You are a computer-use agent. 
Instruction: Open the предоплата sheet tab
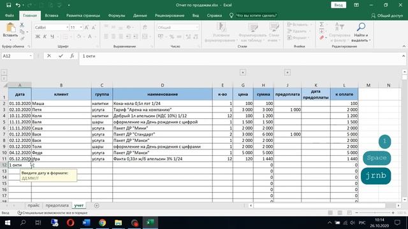coord(57,205)
